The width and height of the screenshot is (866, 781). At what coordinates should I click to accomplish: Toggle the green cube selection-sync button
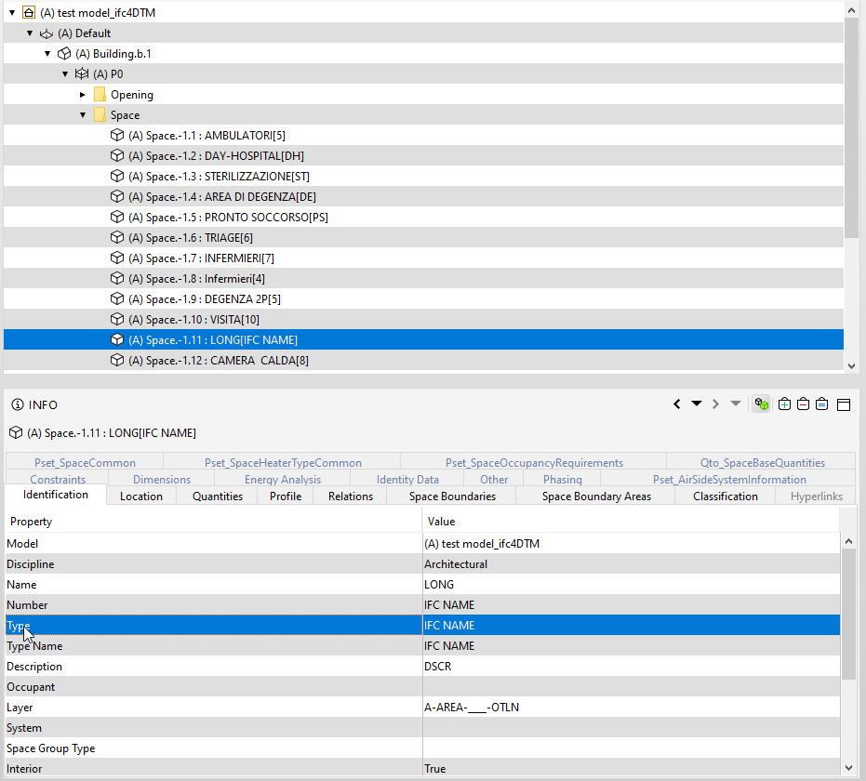pos(762,404)
